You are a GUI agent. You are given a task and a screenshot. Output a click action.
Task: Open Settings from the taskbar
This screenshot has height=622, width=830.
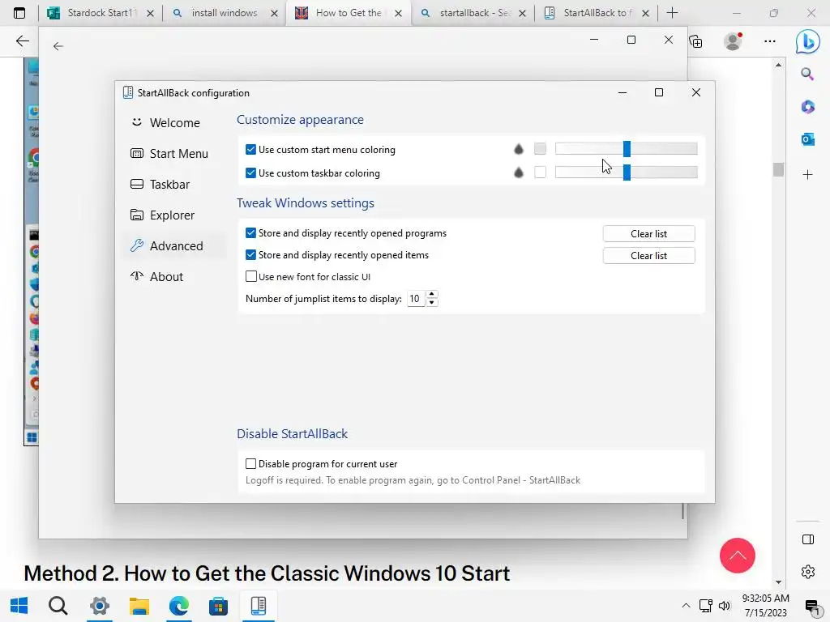click(x=99, y=606)
